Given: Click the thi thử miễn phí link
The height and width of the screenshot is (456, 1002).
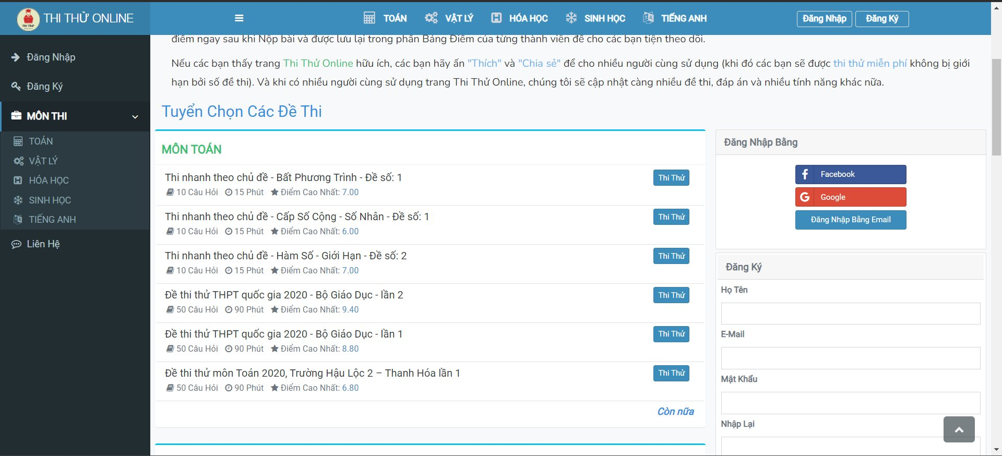Looking at the screenshot, I should (x=870, y=63).
